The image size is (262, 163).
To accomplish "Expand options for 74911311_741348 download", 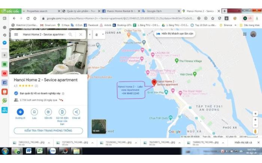I will click(49, 143).
